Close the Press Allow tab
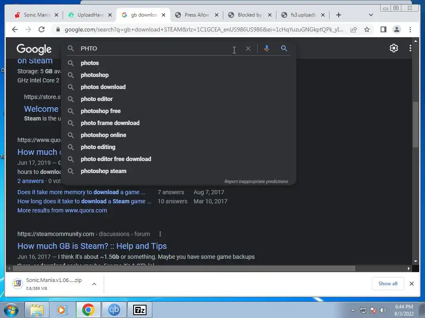This screenshot has height=318, width=425. tap(216, 15)
